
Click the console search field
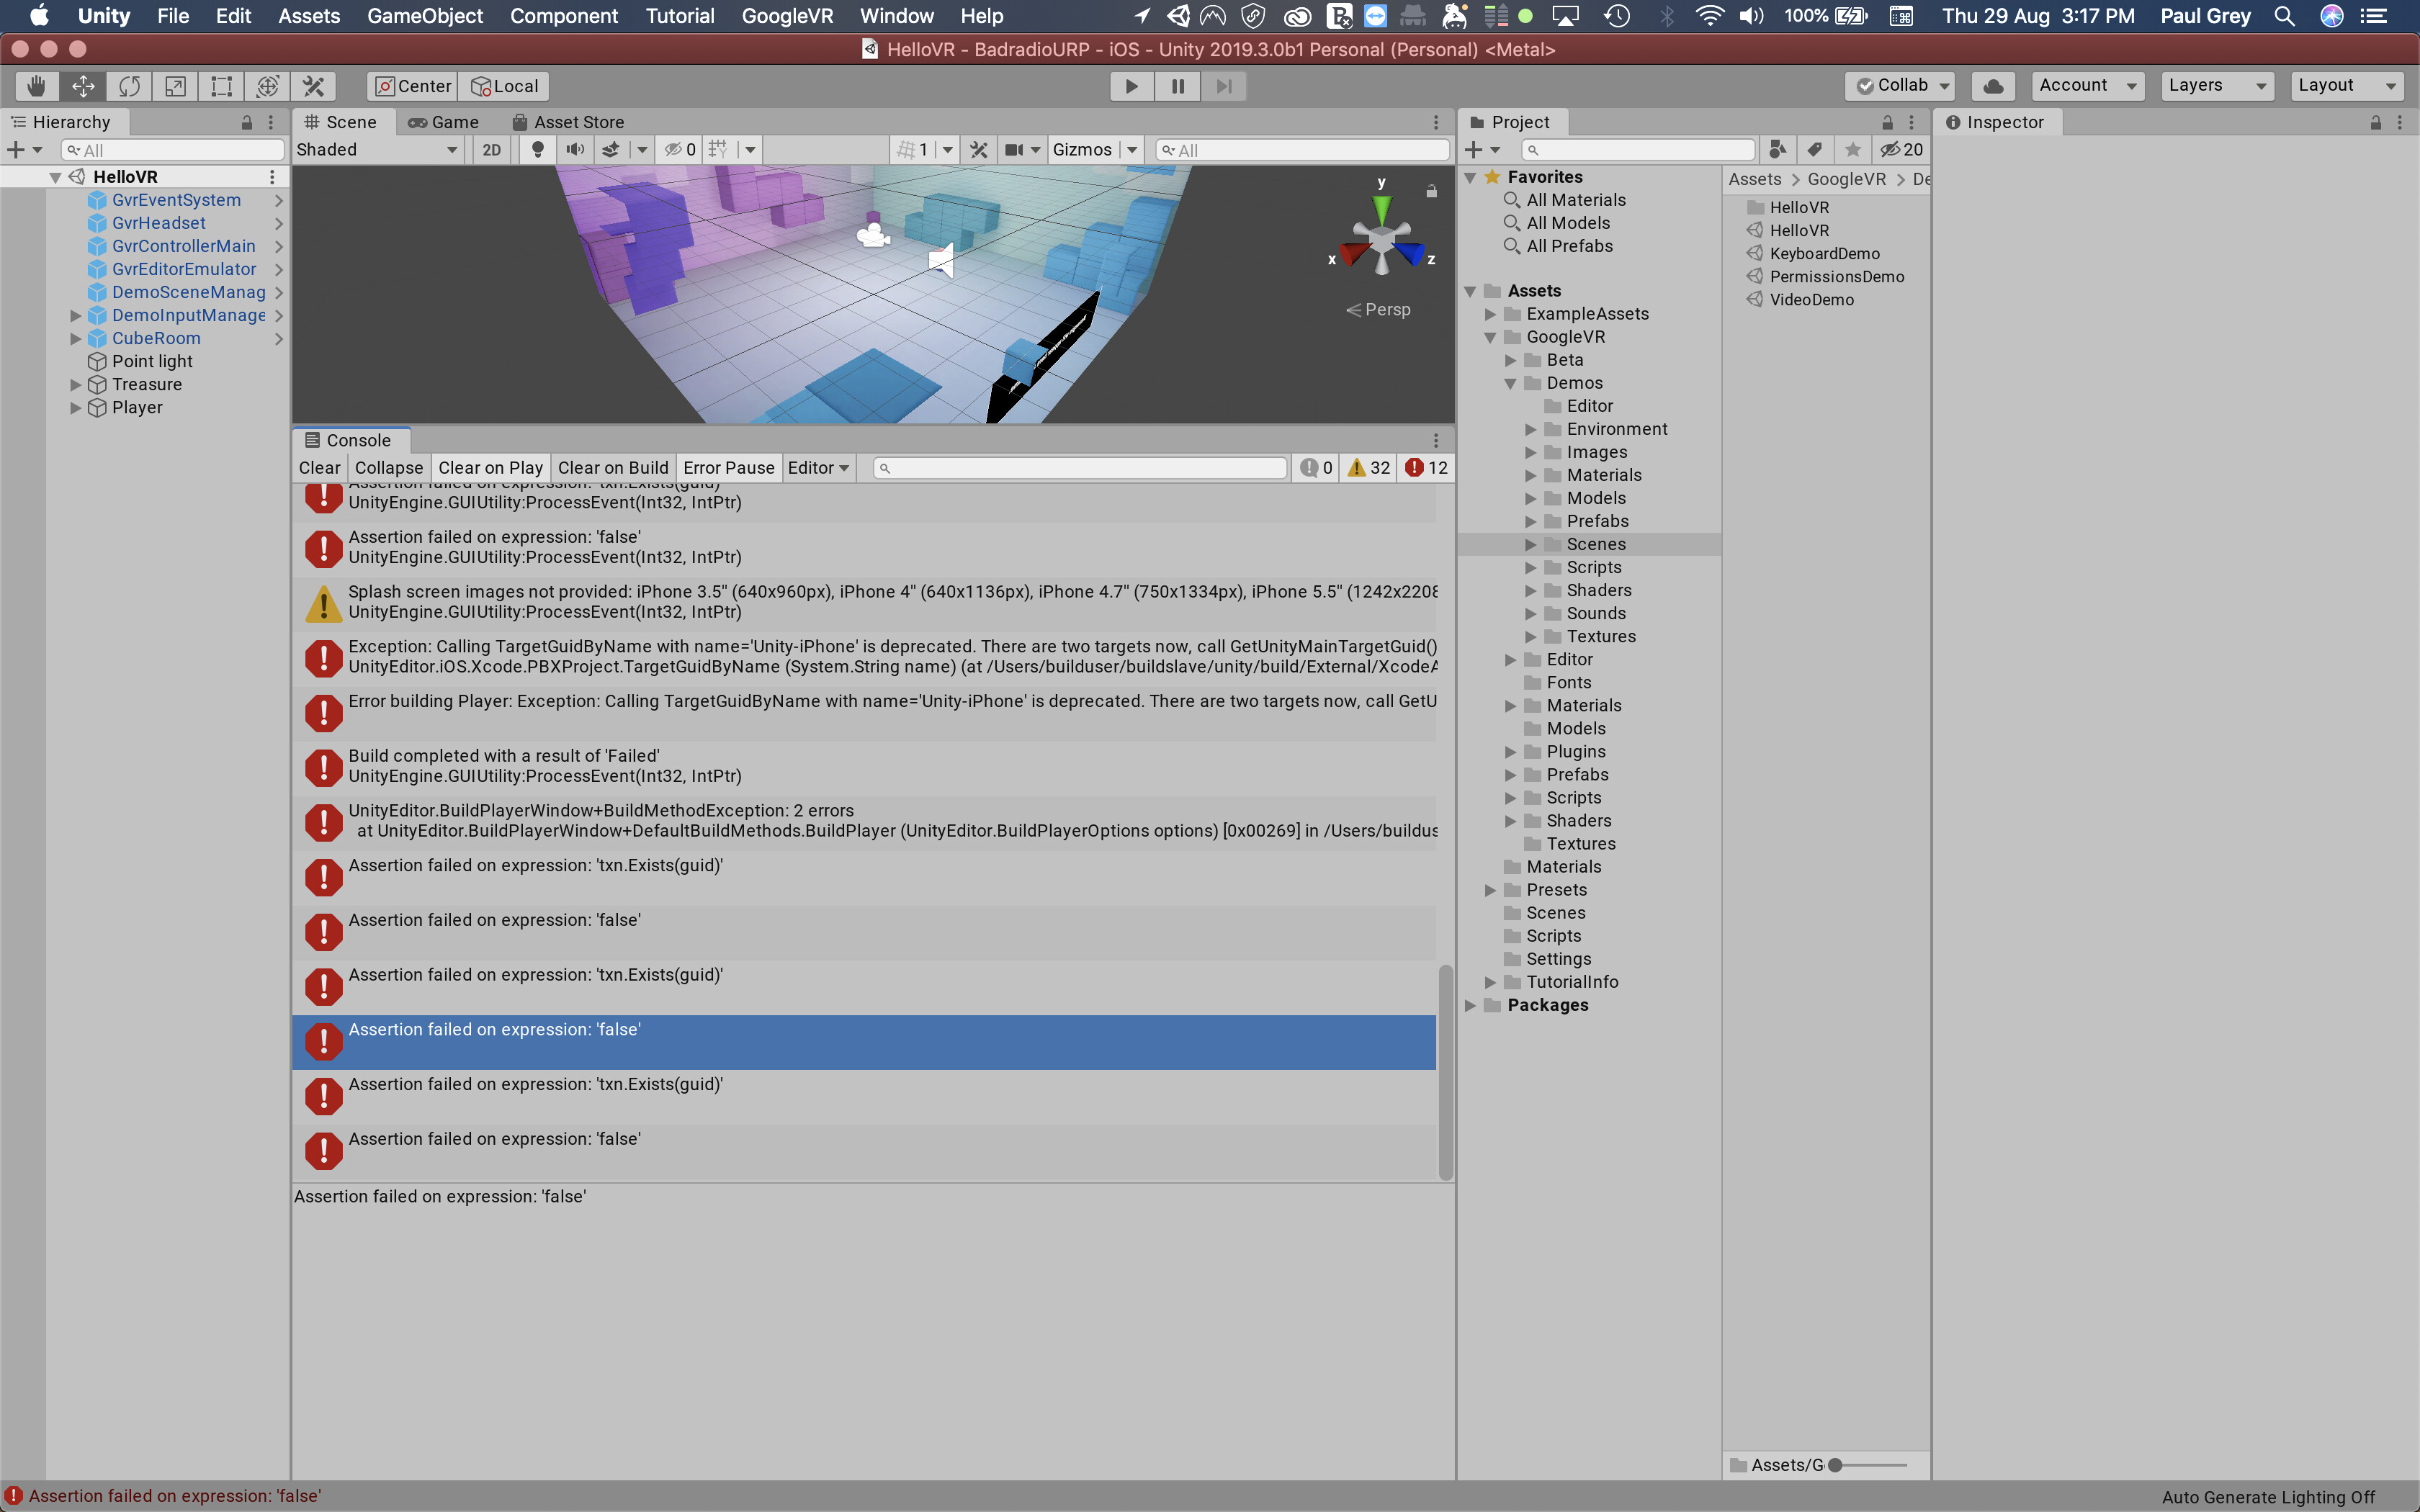click(x=1080, y=468)
